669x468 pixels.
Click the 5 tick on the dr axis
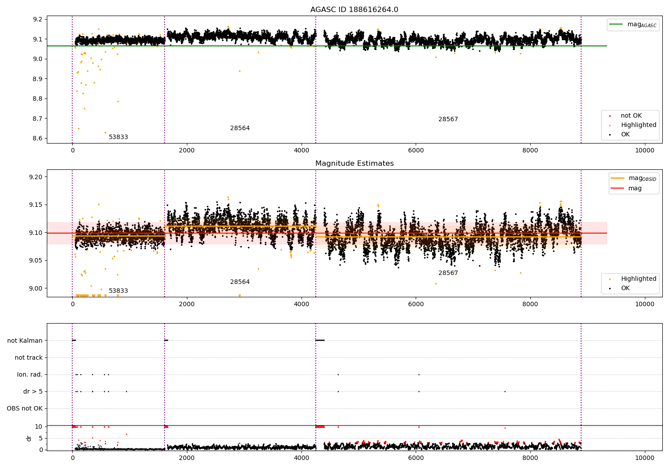pos(41,438)
